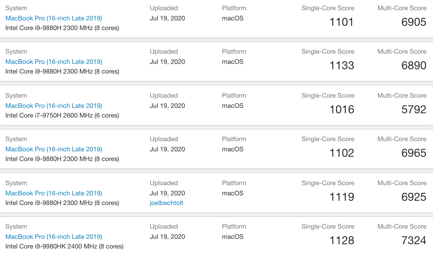Viewport: 433px width, 256px height.
Task: Open MacBook Pro link uploaded by joelbechtolt
Action: (x=54, y=193)
